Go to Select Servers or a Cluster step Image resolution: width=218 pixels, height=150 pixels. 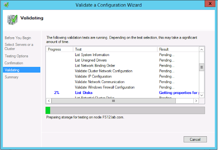[19, 46]
